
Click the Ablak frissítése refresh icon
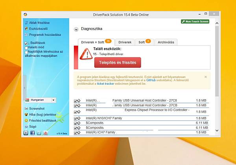point(26,23)
